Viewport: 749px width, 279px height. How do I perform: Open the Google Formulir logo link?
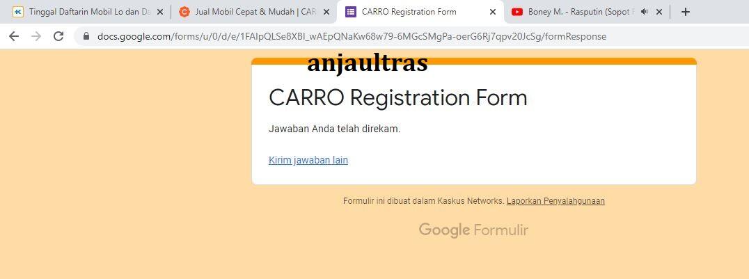[x=473, y=230]
